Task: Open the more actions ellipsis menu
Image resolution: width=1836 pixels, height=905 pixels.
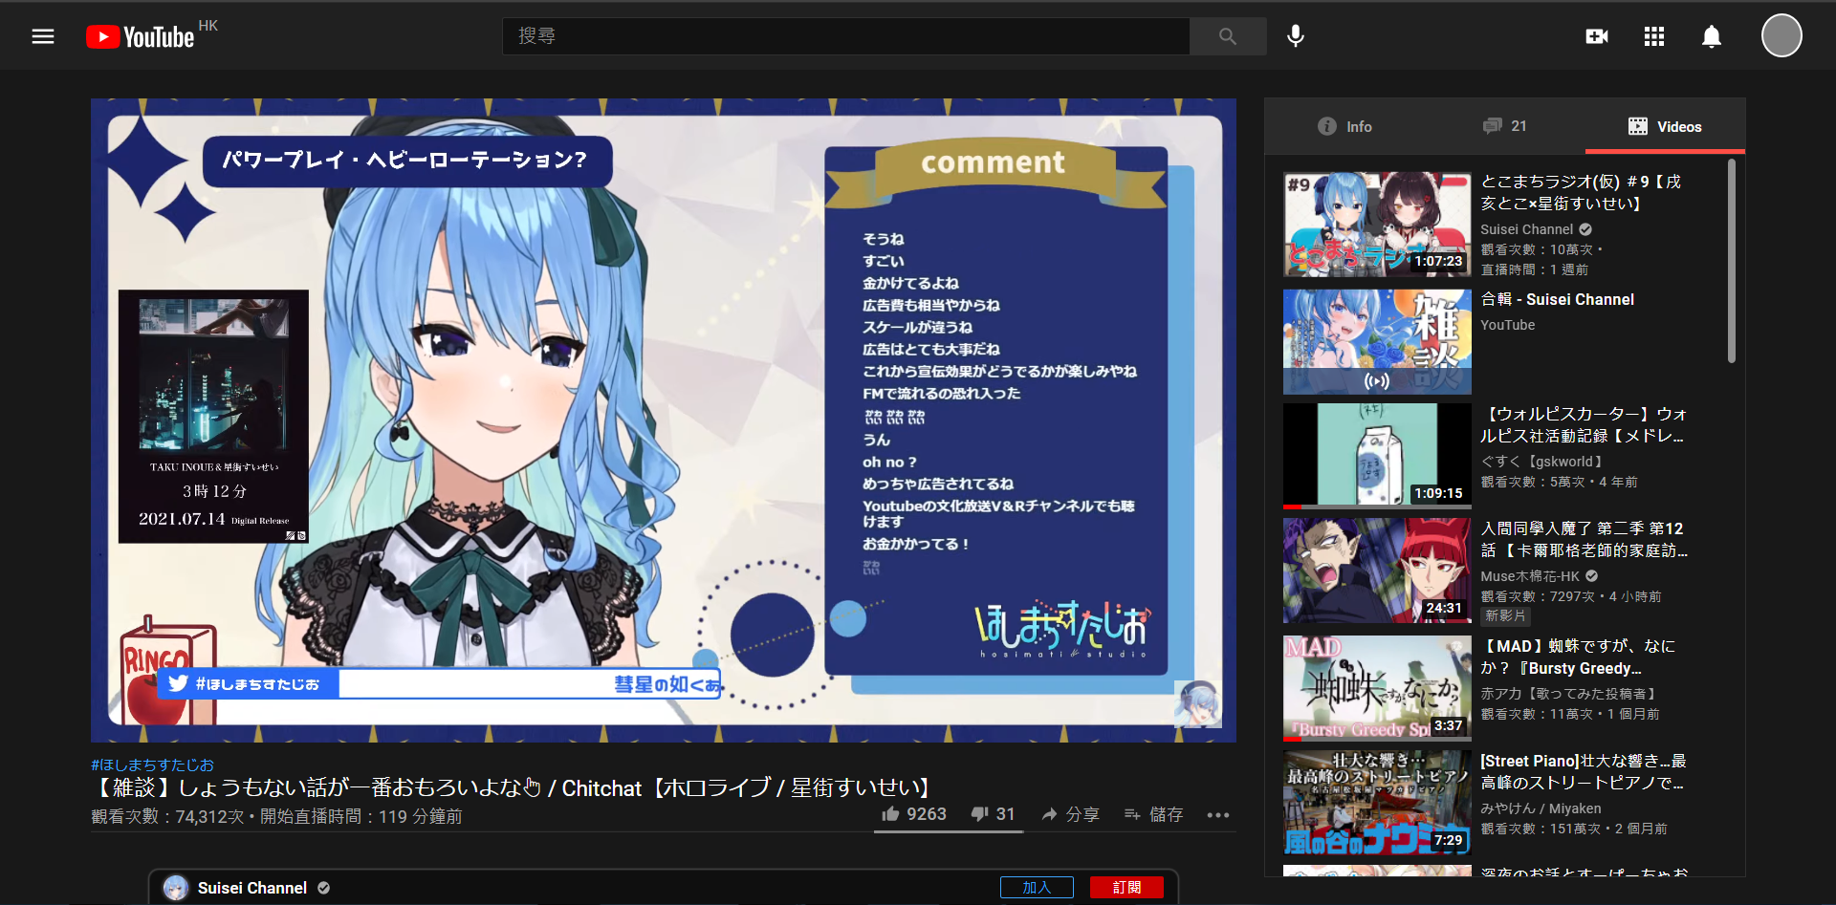Action: click(x=1217, y=815)
